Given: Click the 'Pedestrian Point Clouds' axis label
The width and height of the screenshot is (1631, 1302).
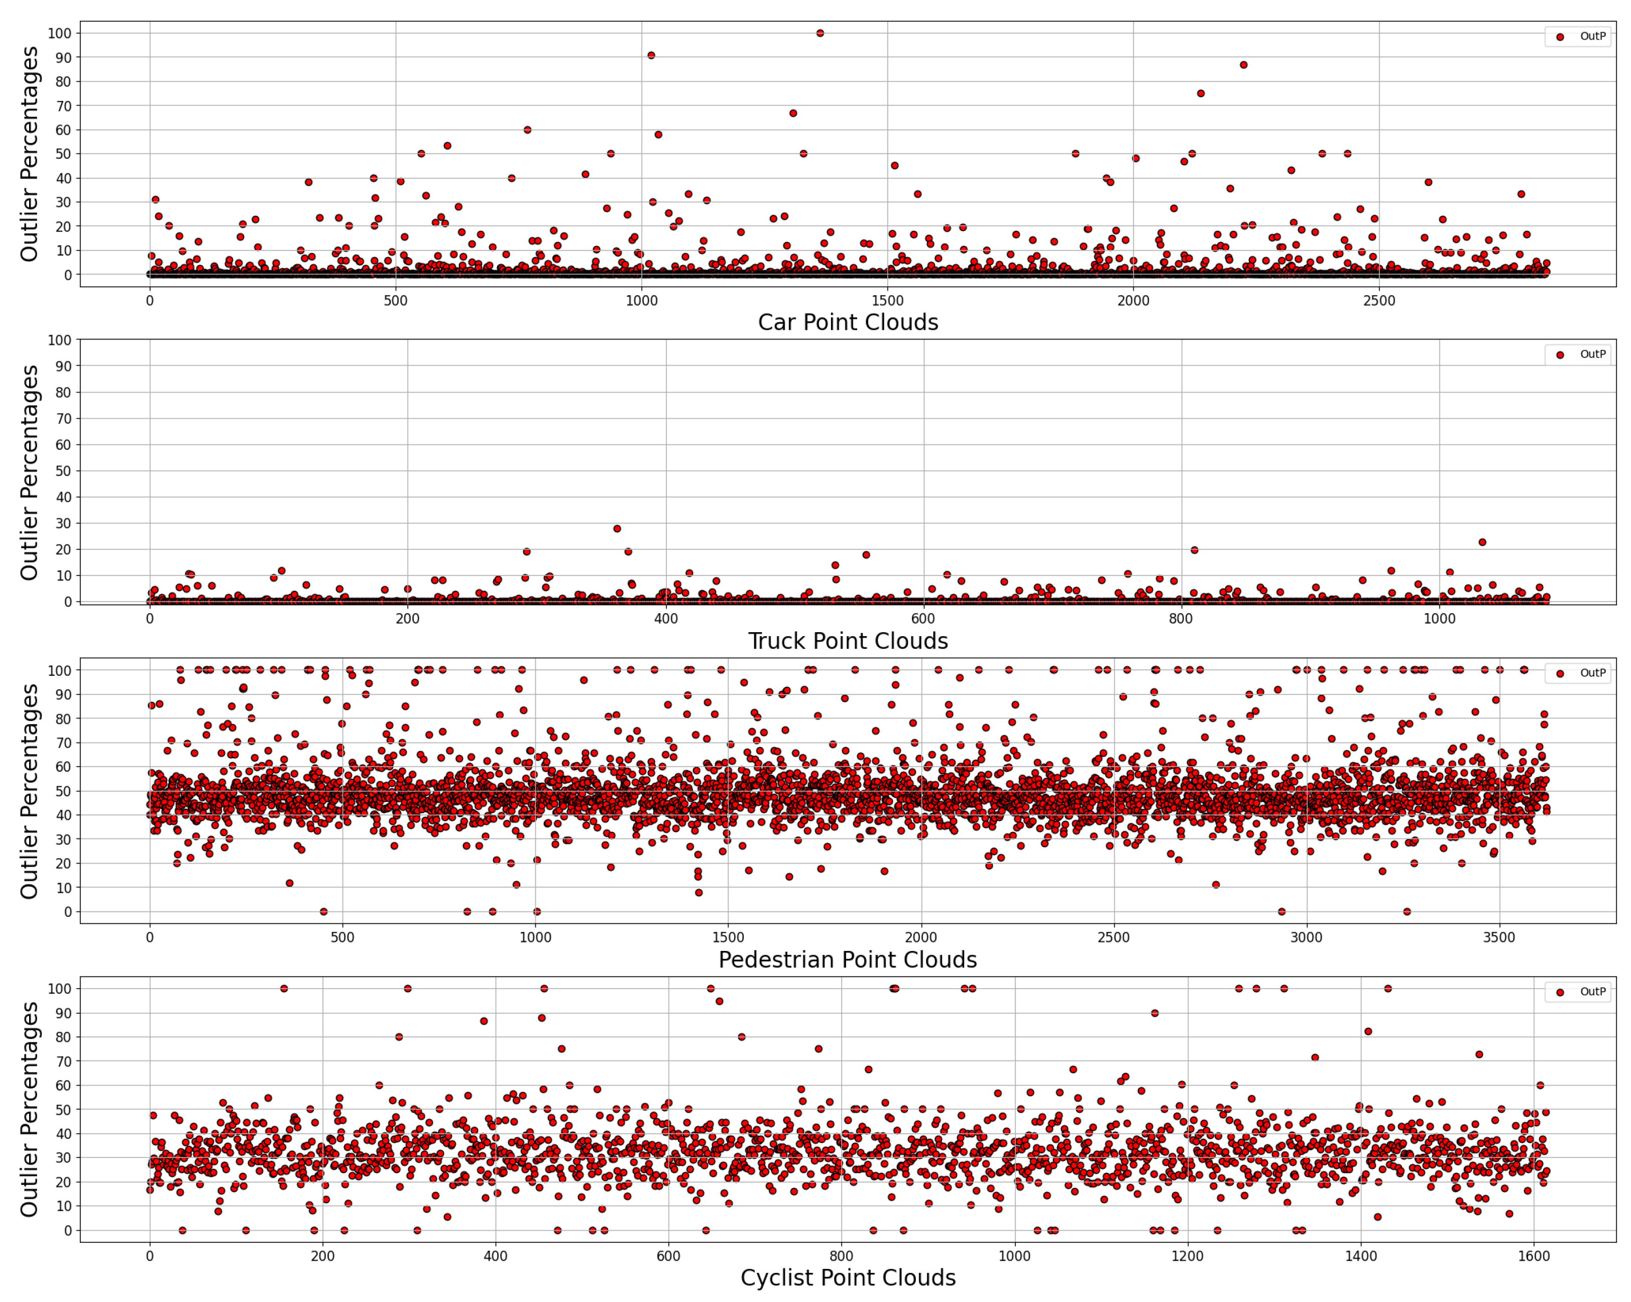Looking at the screenshot, I should [x=848, y=959].
